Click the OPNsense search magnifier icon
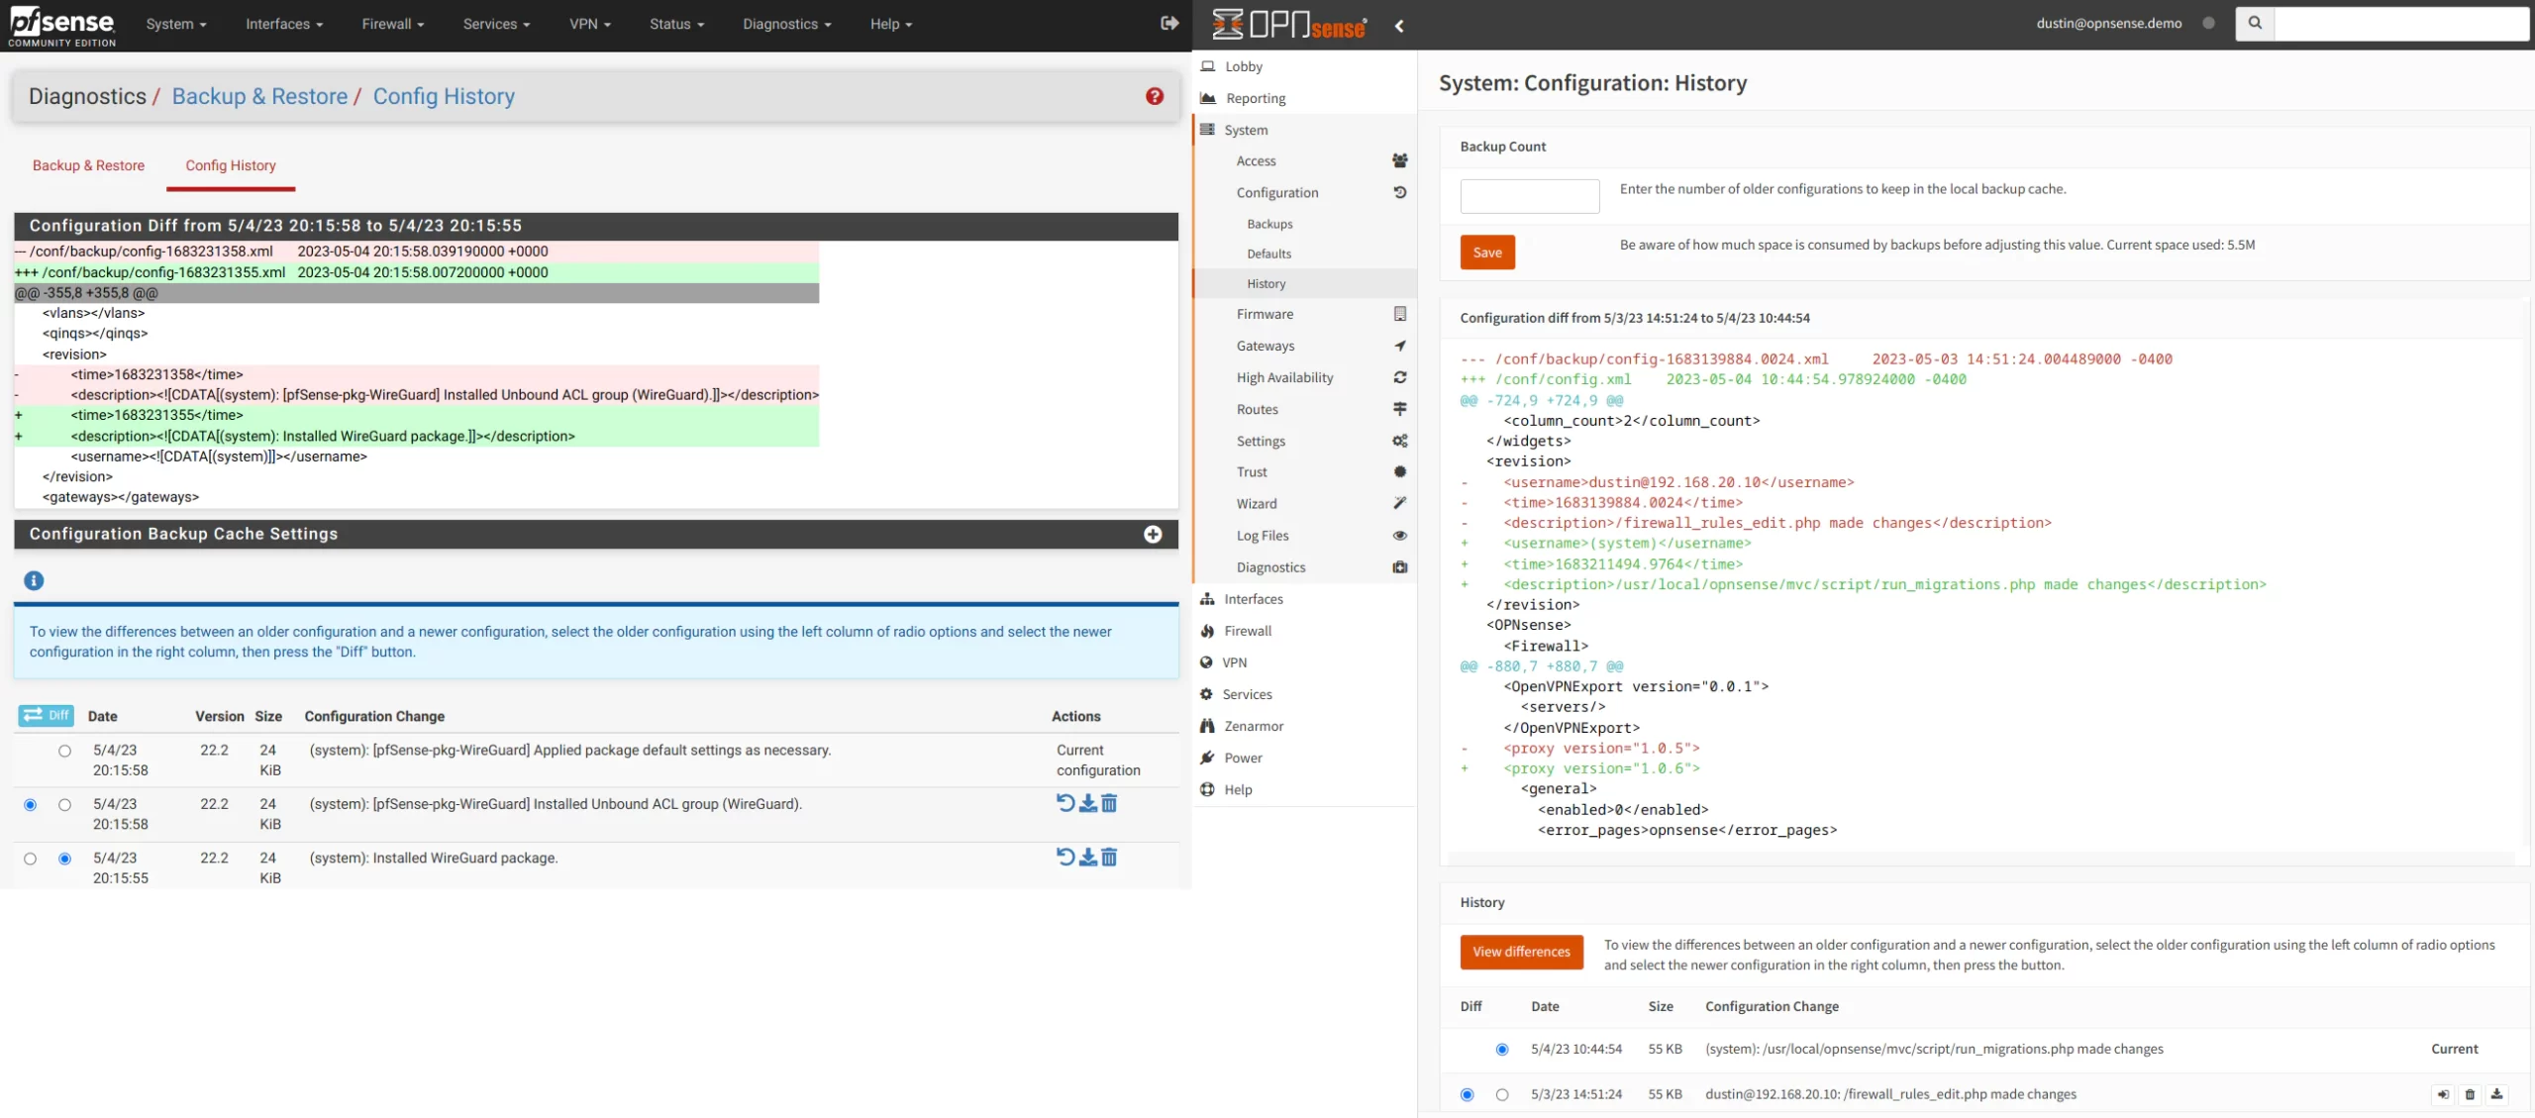The width and height of the screenshot is (2535, 1118). pyautogui.click(x=2255, y=23)
